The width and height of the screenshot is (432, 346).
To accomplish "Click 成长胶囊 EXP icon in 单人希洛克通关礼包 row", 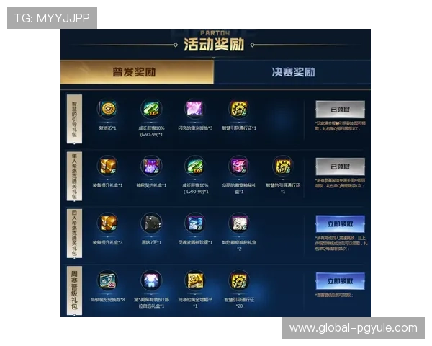I will [x=195, y=166].
